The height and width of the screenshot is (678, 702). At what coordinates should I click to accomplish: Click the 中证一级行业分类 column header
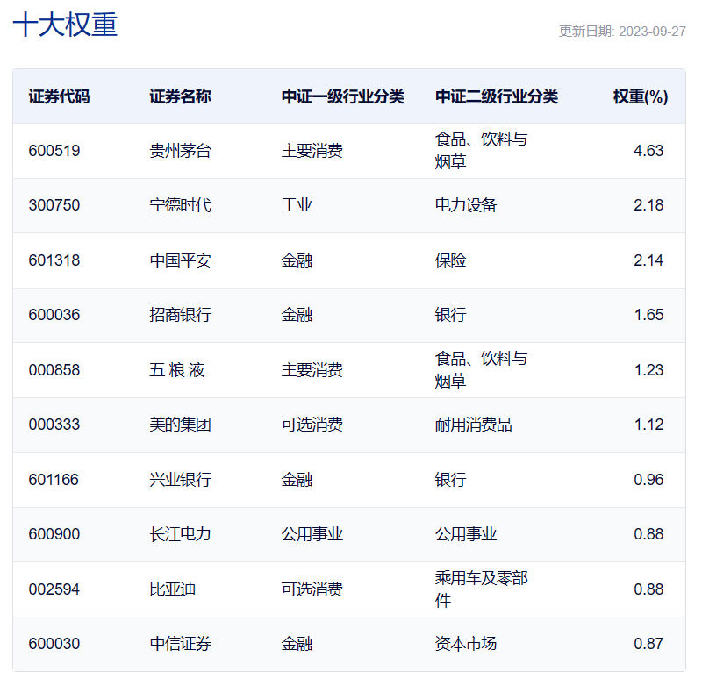342,96
